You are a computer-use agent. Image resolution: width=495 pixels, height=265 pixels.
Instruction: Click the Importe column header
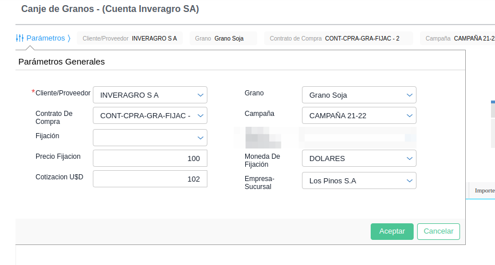point(484,191)
